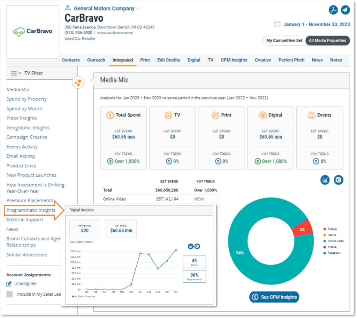Open Video Insights in the sidebar
Viewport: 357px width, 318px height.
pyautogui.click(x=22, y=118)
